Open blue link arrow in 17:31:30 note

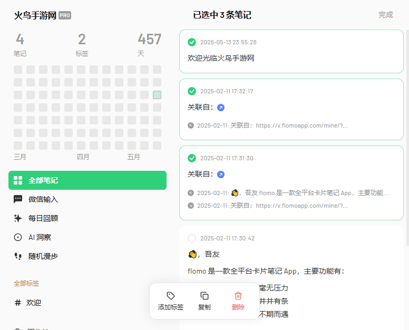[221, 174]
